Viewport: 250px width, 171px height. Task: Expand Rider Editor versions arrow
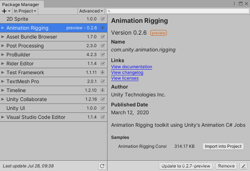pyautogui.click(x=3, y=64)
